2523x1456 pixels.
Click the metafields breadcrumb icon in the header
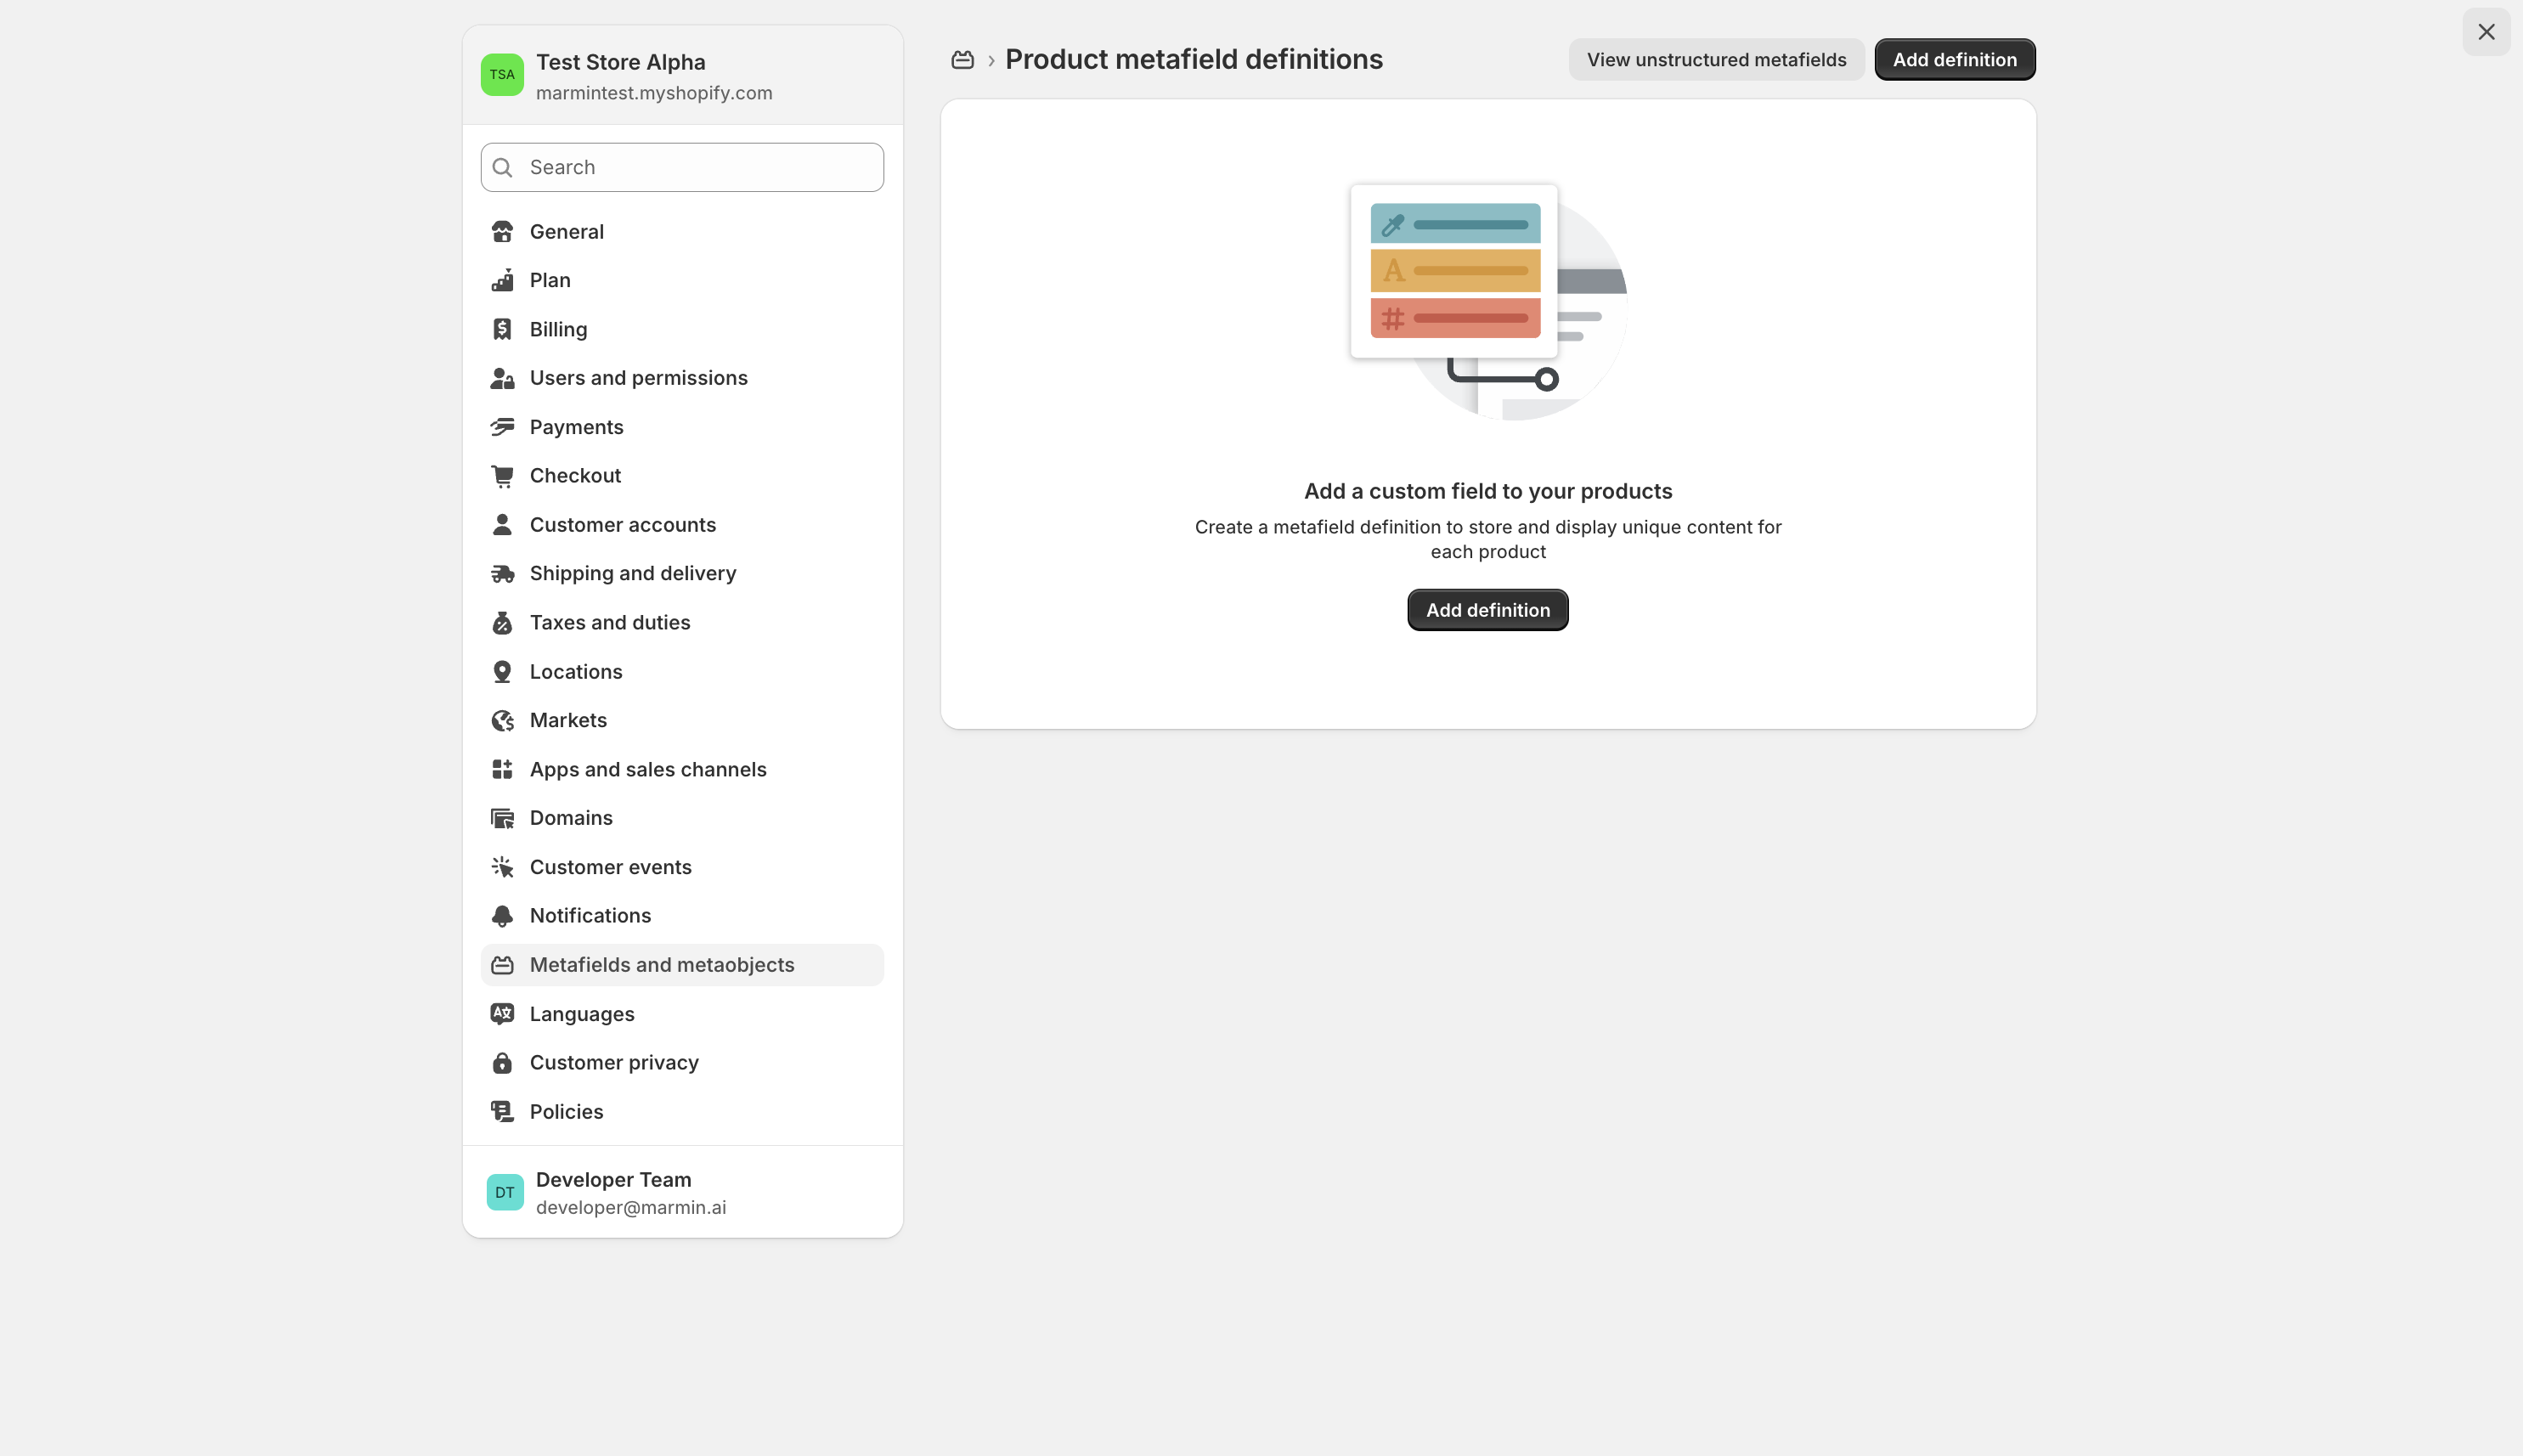(x=963, y=59)
